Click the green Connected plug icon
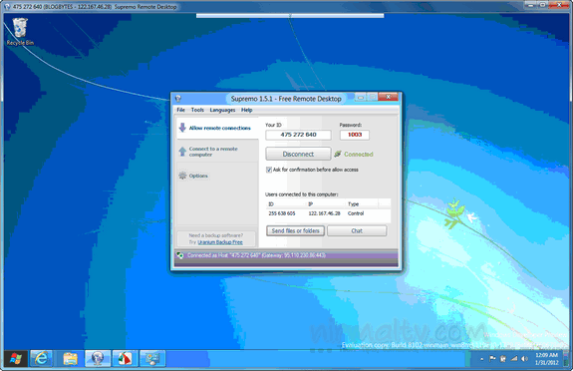573x371 pixels. pos(338,154)
